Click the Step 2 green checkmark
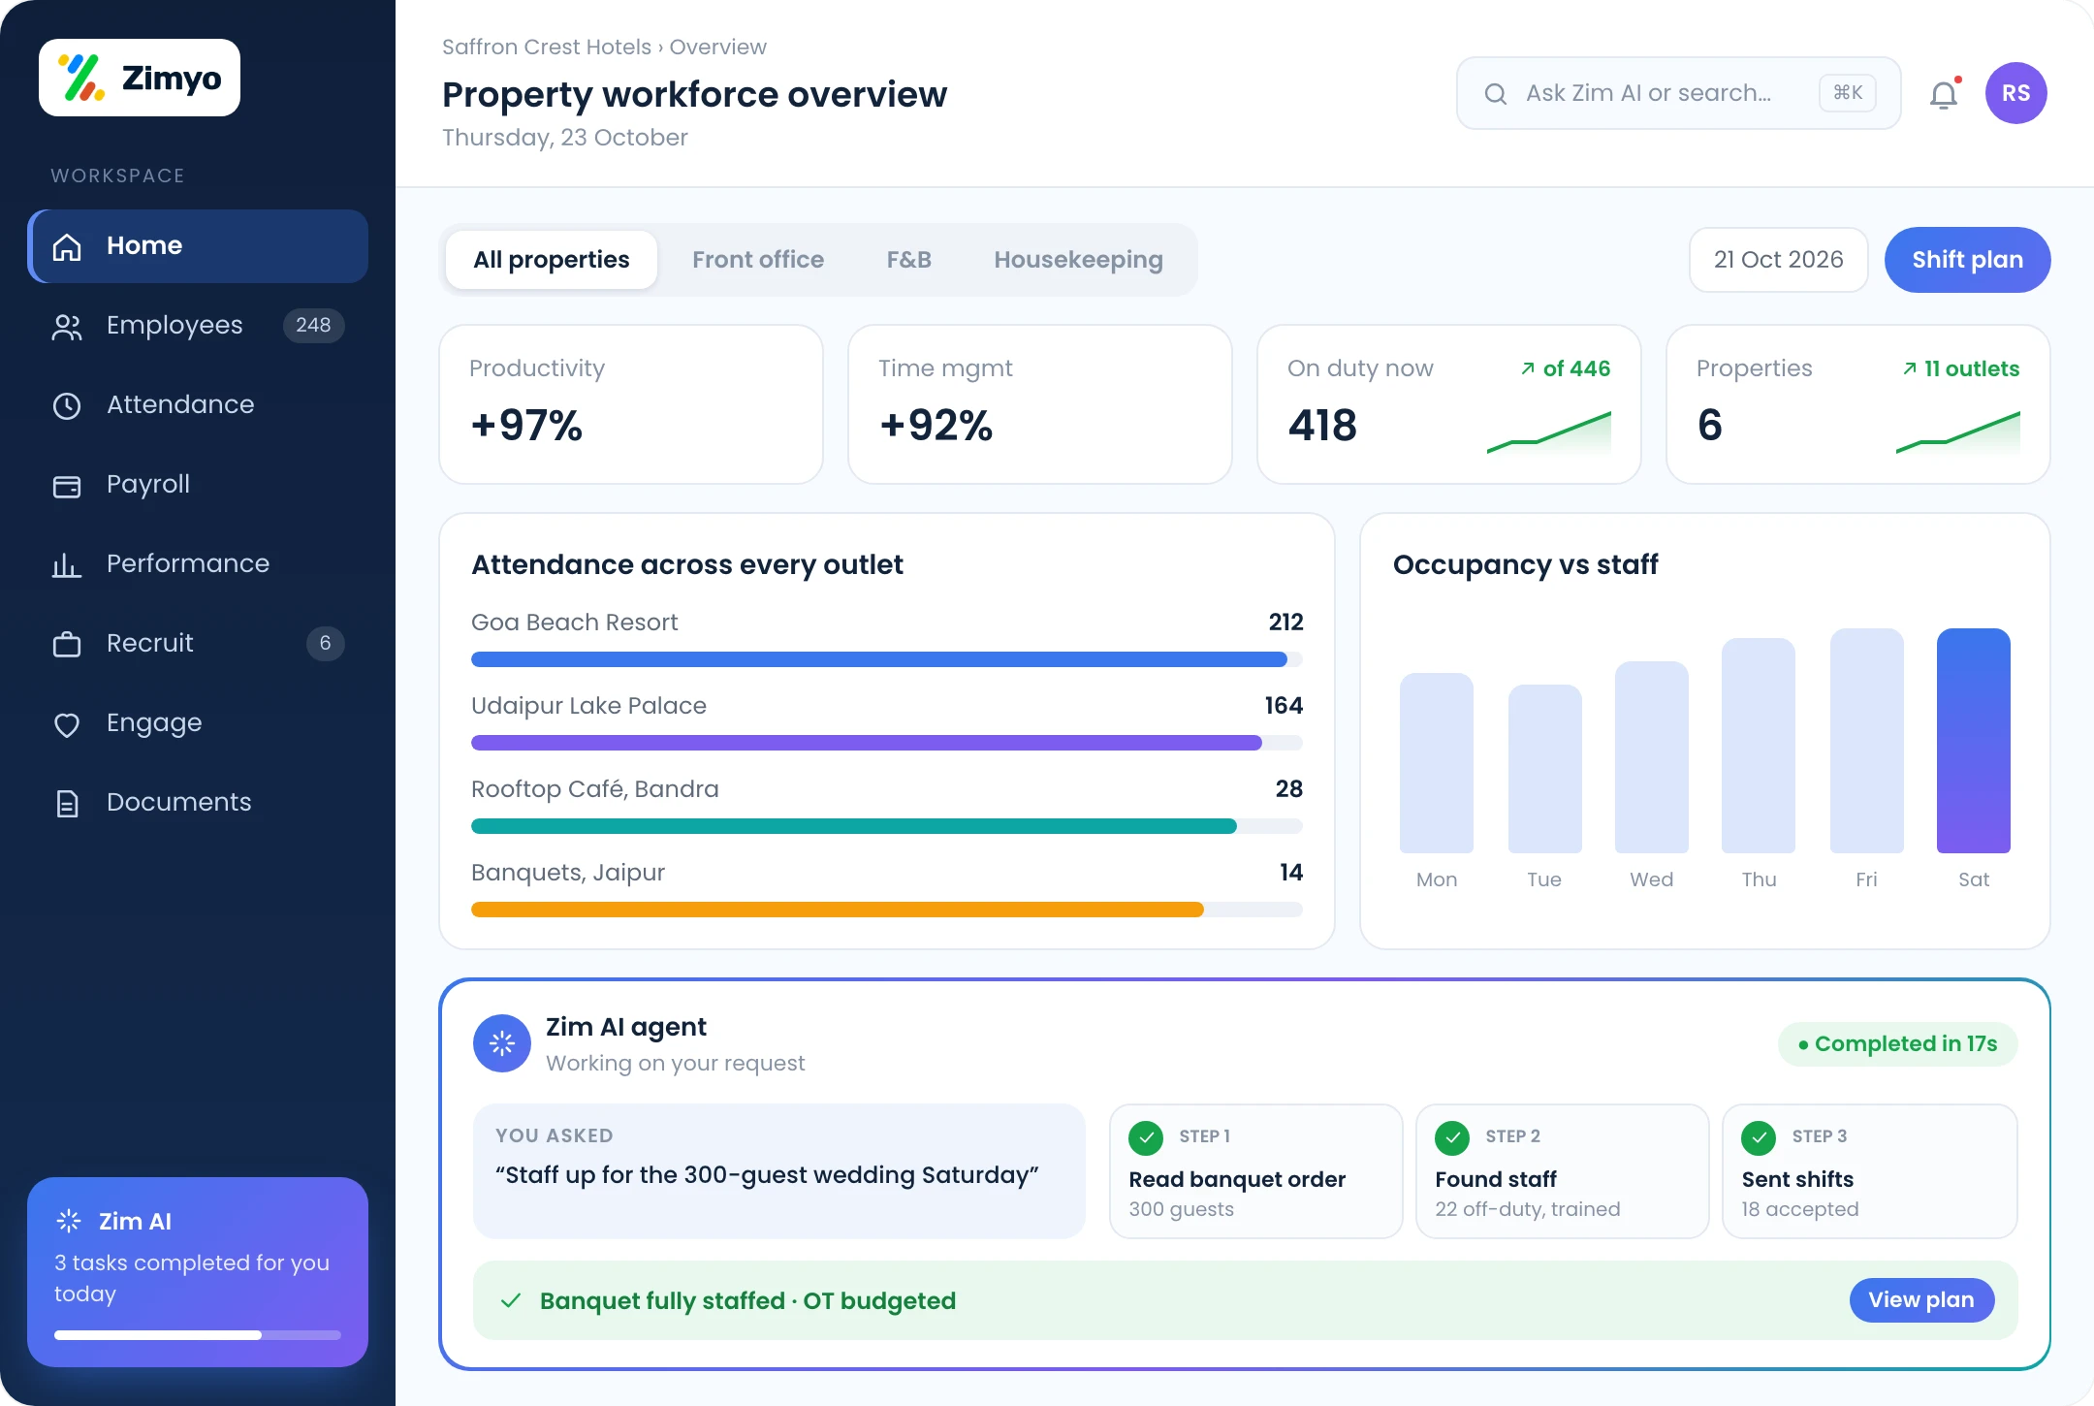Screen dimensions: 2094x1406 click(1452, 1137)
